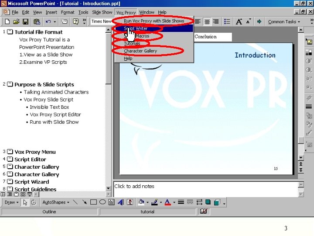Image resolution: width=314 pixels, height=236 pixels.
Task: Select the Arrow drawing tool
Action: tap(84, 202)
